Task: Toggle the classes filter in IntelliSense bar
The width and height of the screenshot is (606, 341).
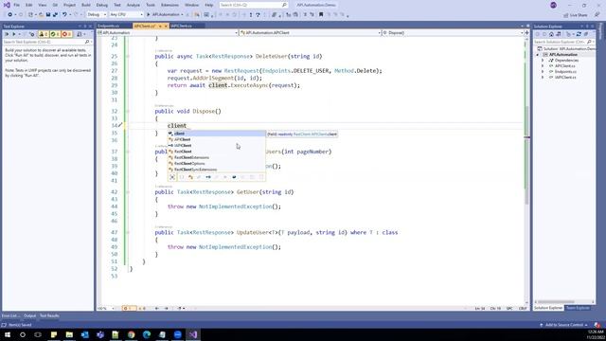Action: [190, 177]
